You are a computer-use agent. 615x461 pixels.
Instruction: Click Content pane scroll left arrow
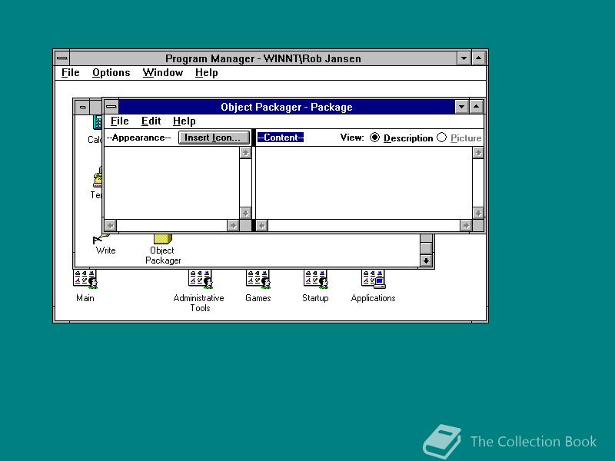(262, 225)
